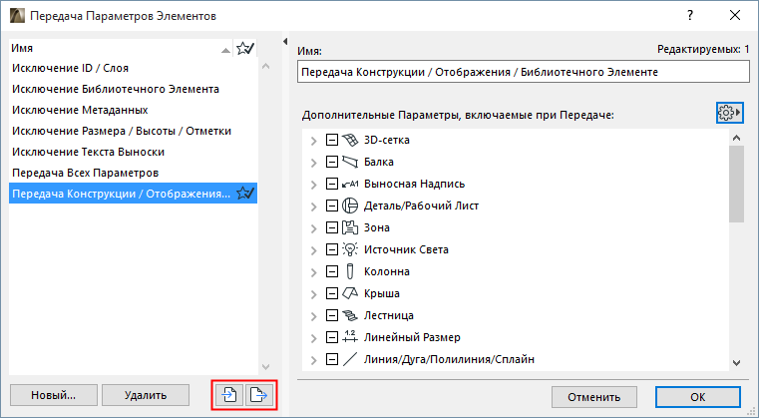The height and width of the screenshot is (418, 759).
Task: Click the star favorite column header icon
Action: click(x=245, y=48)
